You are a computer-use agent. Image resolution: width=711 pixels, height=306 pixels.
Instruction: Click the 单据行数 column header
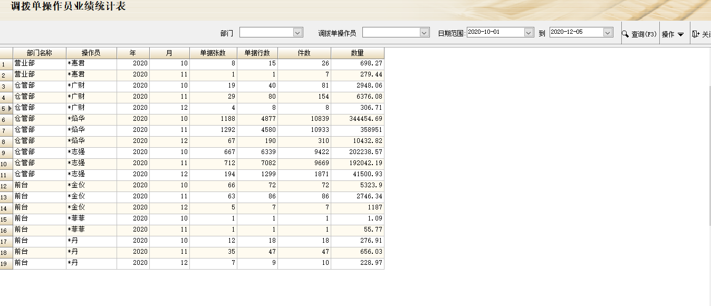pyautogui.click(x=257, y=53)
